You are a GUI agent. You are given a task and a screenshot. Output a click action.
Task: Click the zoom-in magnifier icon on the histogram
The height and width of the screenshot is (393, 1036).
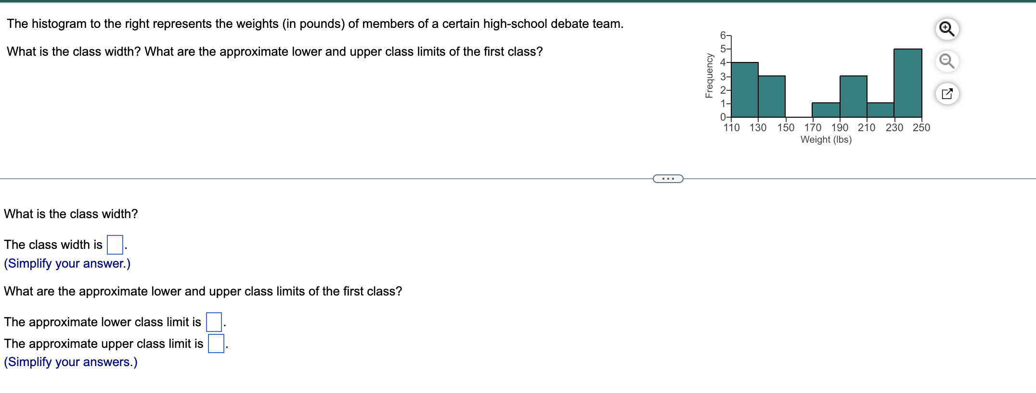[x=947, y=29]
